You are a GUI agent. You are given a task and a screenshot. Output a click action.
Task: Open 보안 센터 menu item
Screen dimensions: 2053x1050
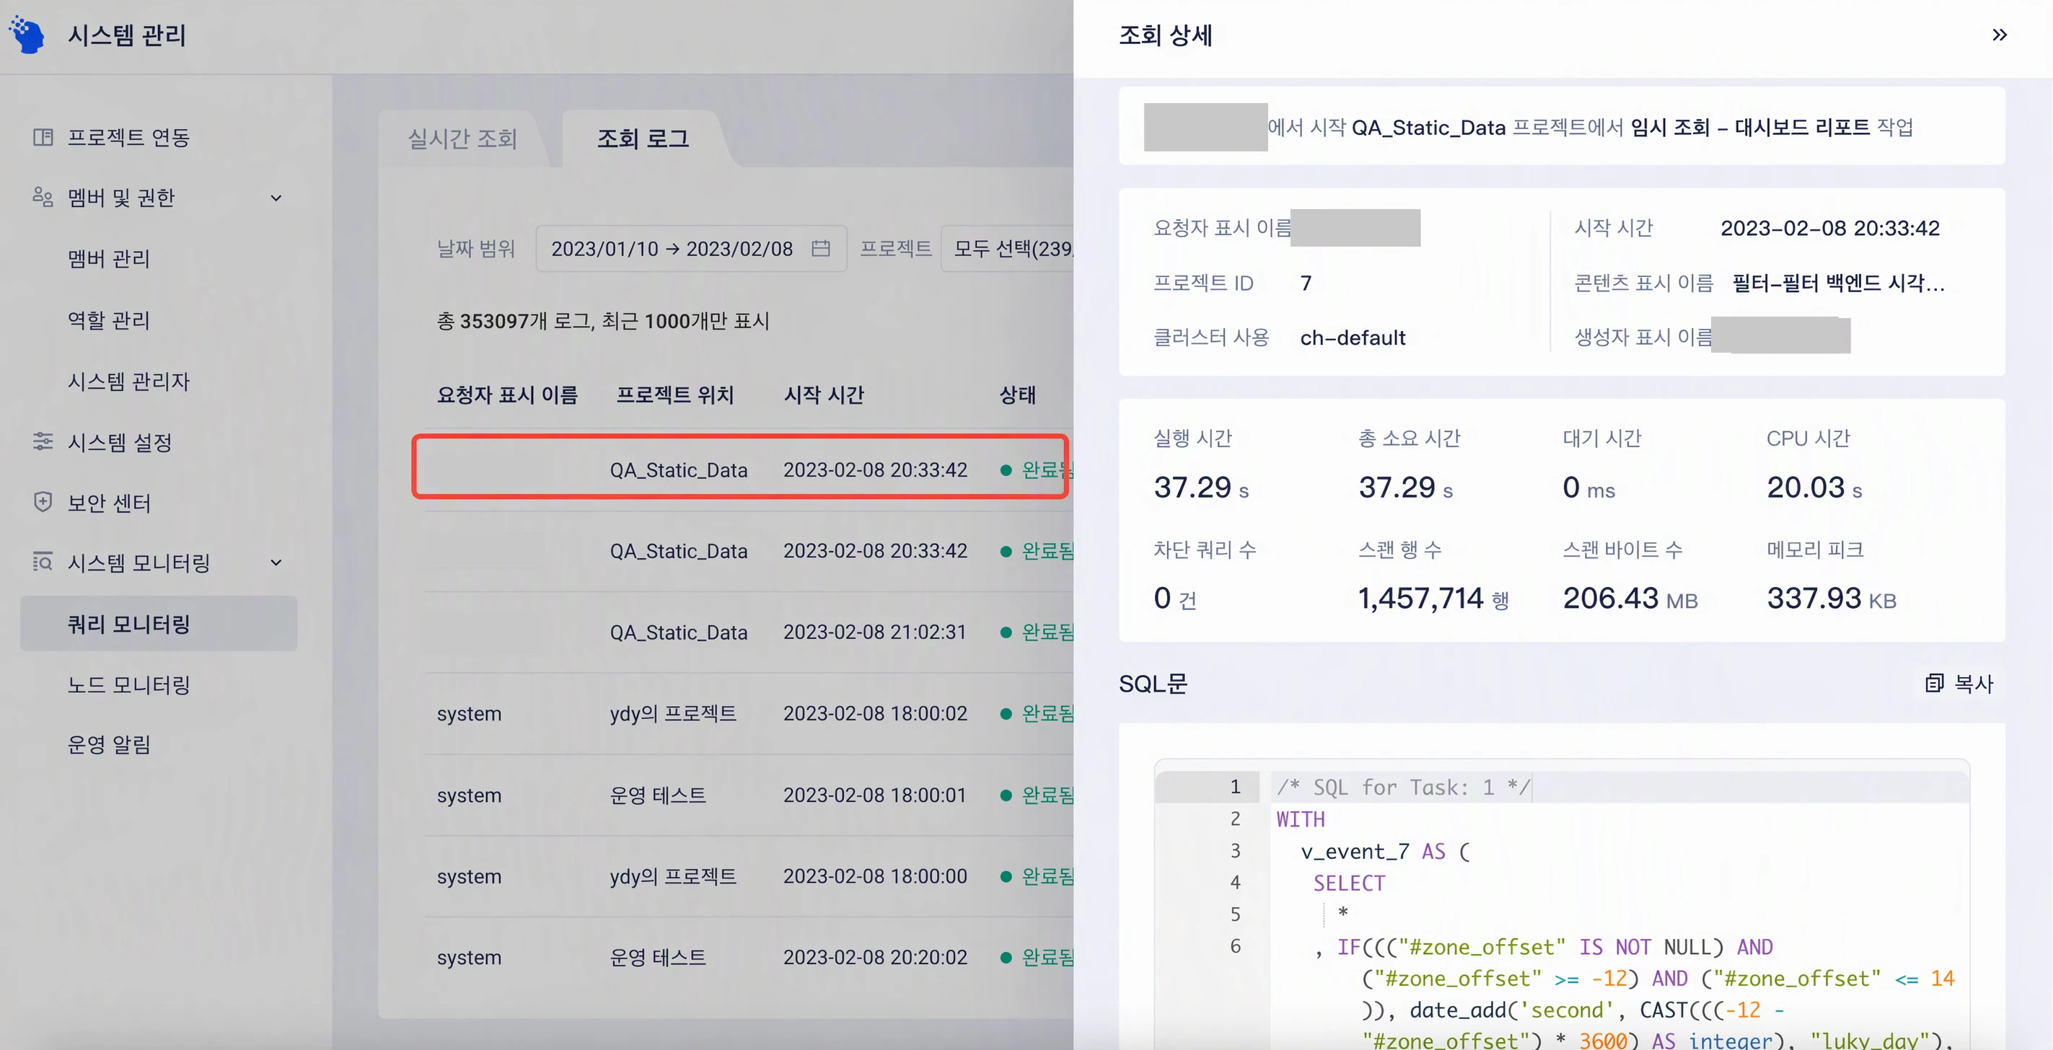[x=108, y=503]
